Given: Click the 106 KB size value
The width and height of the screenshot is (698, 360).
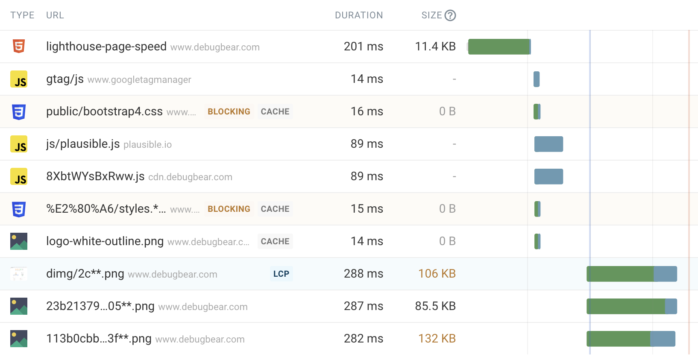Looking at the screenshot, I should [x=437, y=274].
